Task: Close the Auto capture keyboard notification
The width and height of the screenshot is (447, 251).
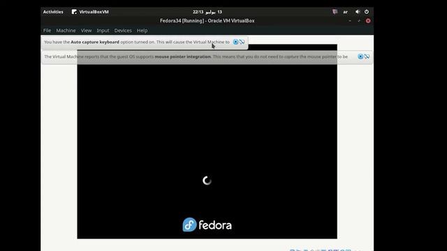Action: tap(235, 42)
